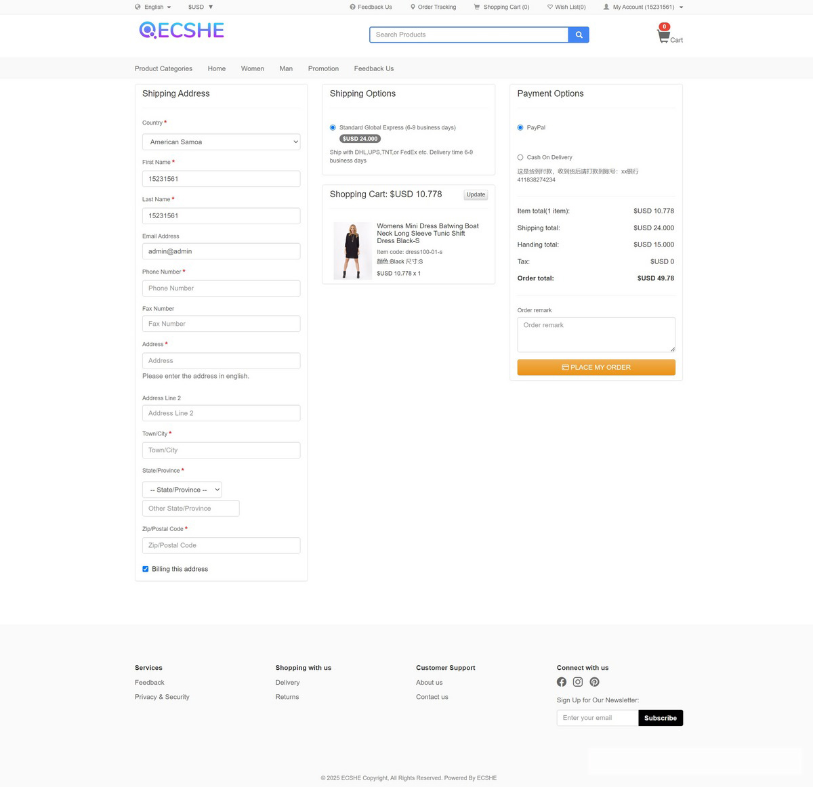Select the PayPal payment option
This screenshot has height=787, width=813.
pos(520,127)
